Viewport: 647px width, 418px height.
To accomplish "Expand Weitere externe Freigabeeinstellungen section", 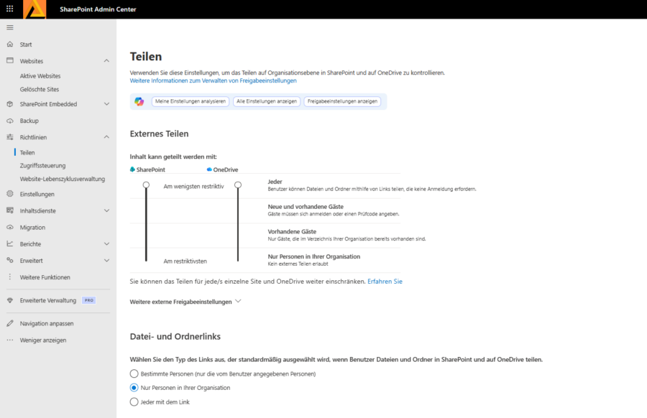I will click(x=185, y=302).
